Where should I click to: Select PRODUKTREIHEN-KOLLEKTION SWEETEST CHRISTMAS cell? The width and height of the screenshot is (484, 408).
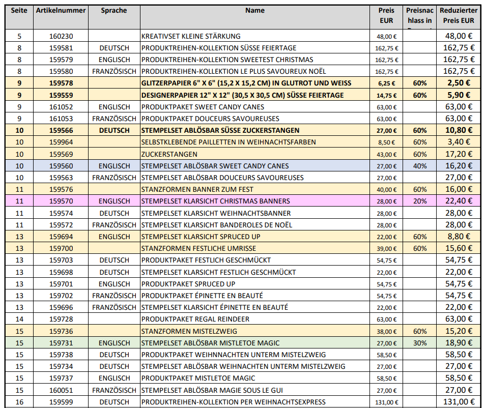pyautogui.click(x=255, y=60)
